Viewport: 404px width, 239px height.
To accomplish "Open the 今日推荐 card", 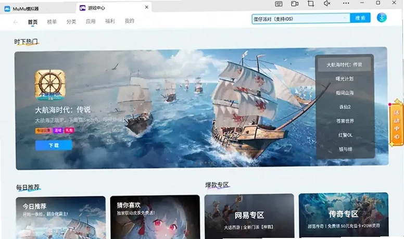I will 61,217.
